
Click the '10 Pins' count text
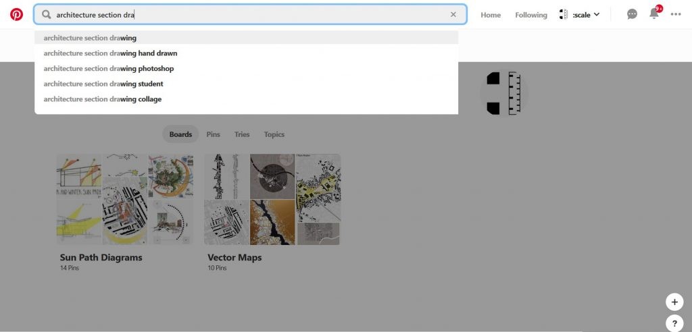point(217,268)
